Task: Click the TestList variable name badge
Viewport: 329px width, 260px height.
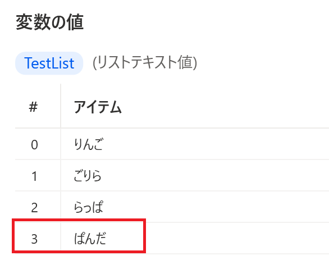Action: tap(49, 63)
